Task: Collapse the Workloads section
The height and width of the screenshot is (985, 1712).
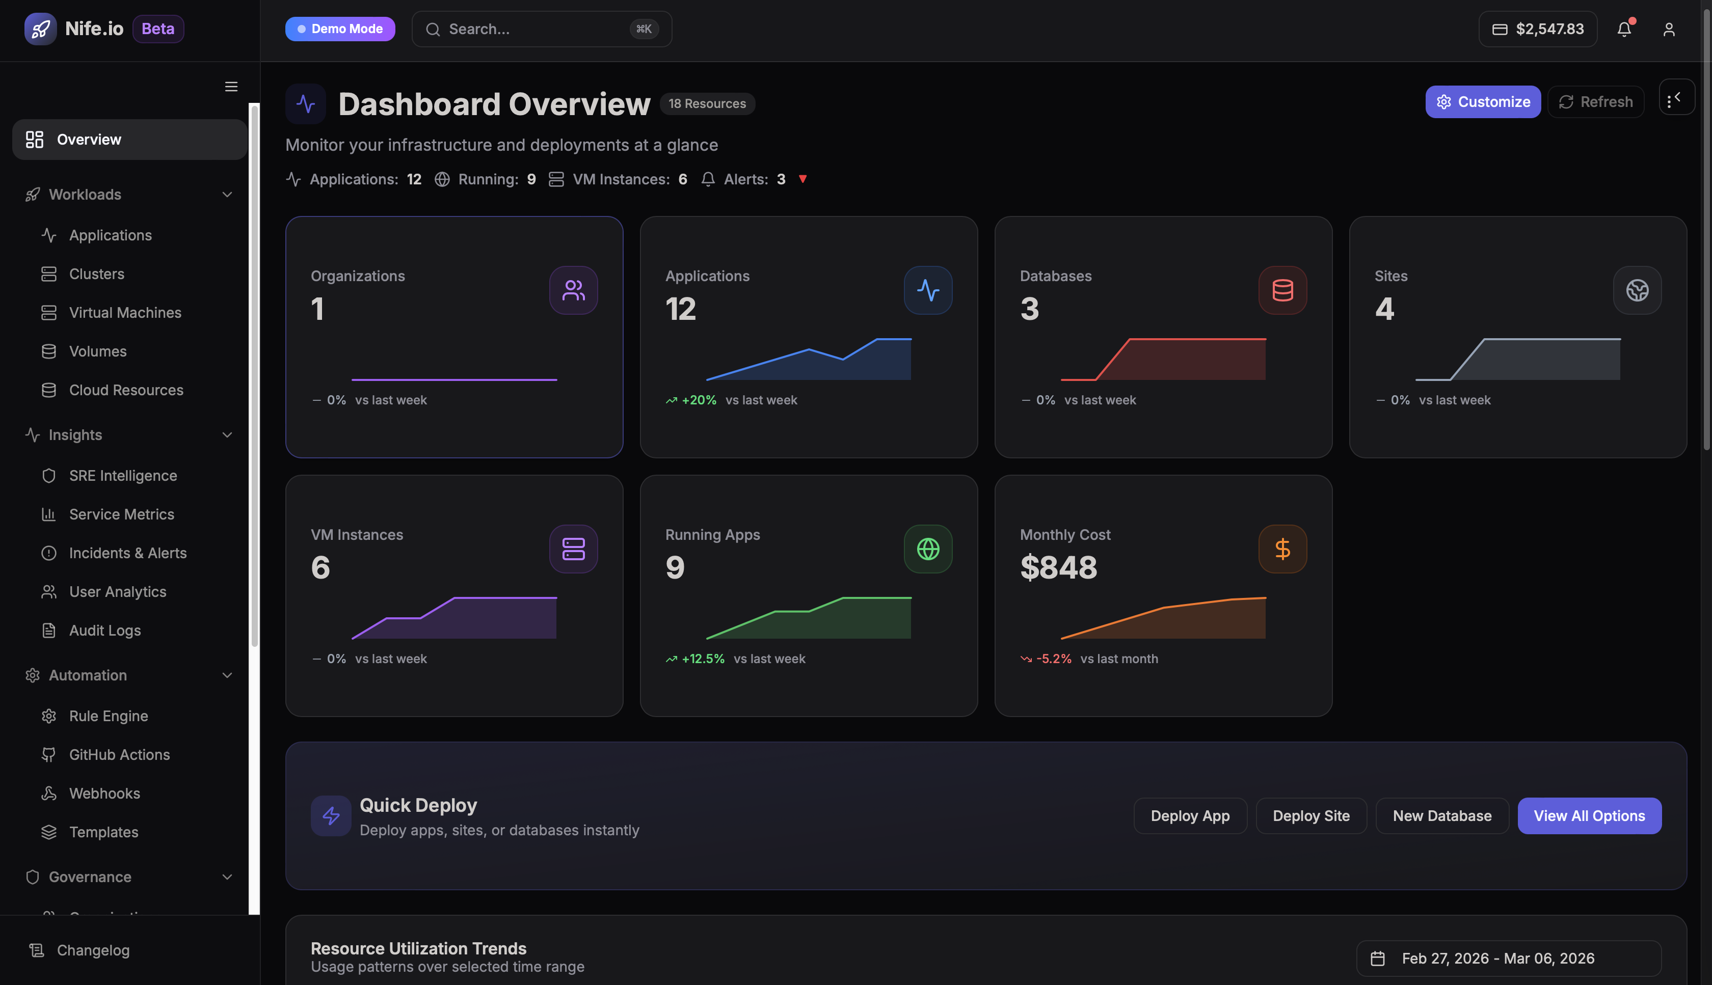Action: click(227, 194)
